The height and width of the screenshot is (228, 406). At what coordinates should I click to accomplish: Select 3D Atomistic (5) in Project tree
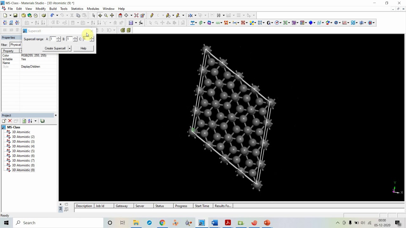[23, 151]
